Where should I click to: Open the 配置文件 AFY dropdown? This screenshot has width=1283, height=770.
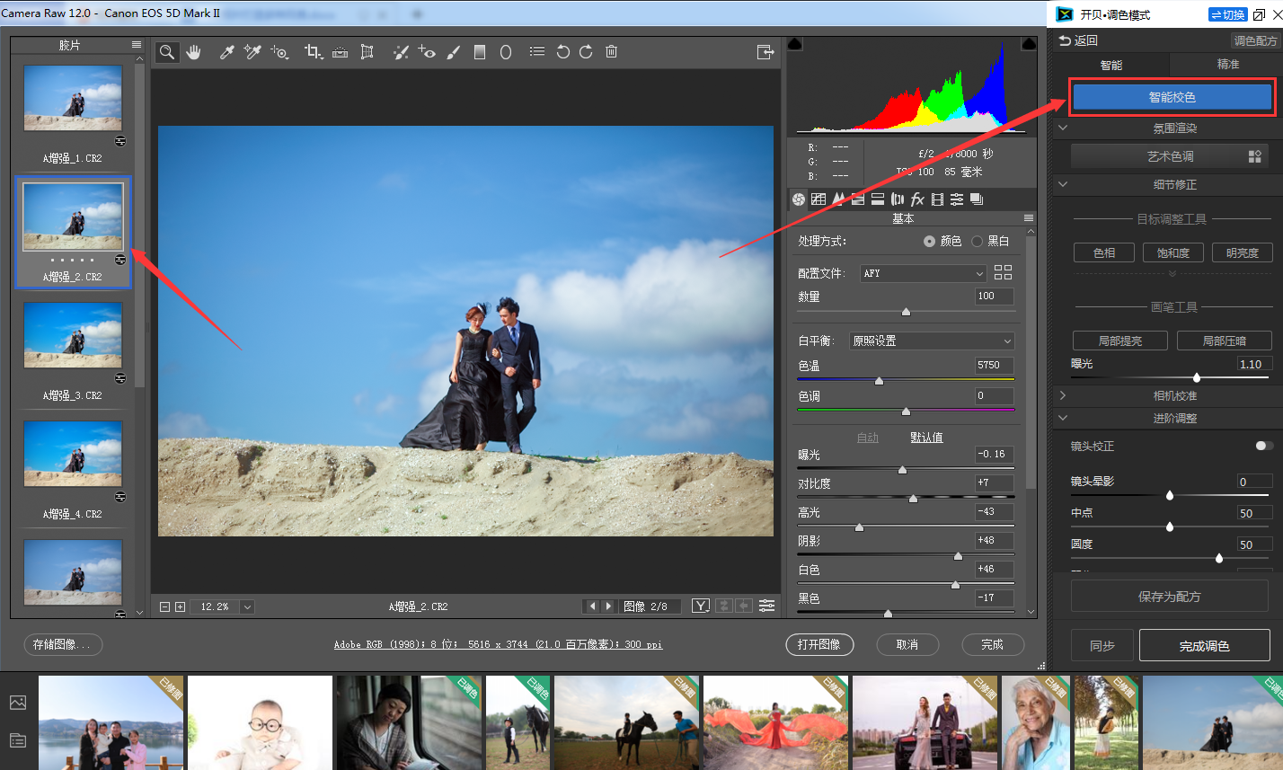(x=923, y=273)
